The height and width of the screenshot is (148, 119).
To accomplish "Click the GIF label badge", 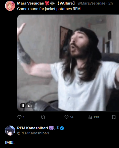I will click(x=30, y=106).
